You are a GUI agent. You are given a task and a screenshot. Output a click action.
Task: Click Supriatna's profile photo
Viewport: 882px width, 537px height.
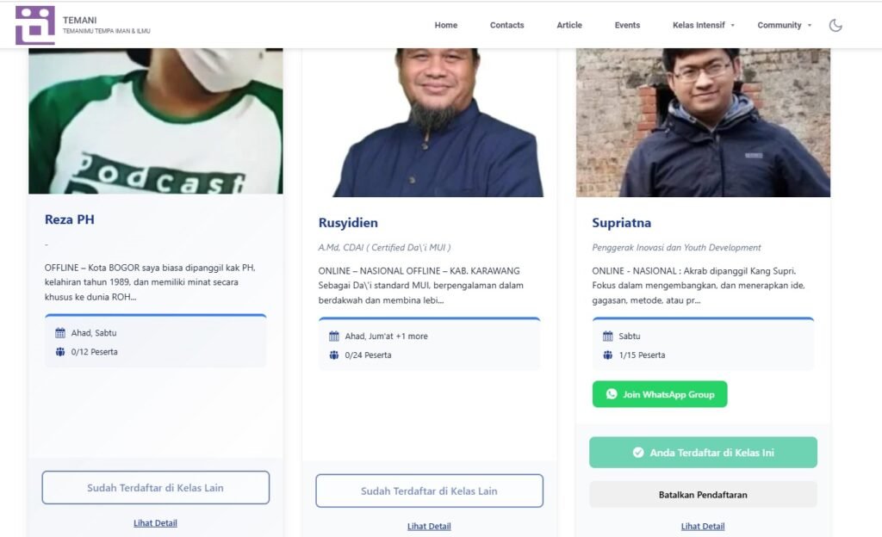(x=703, y=122)
